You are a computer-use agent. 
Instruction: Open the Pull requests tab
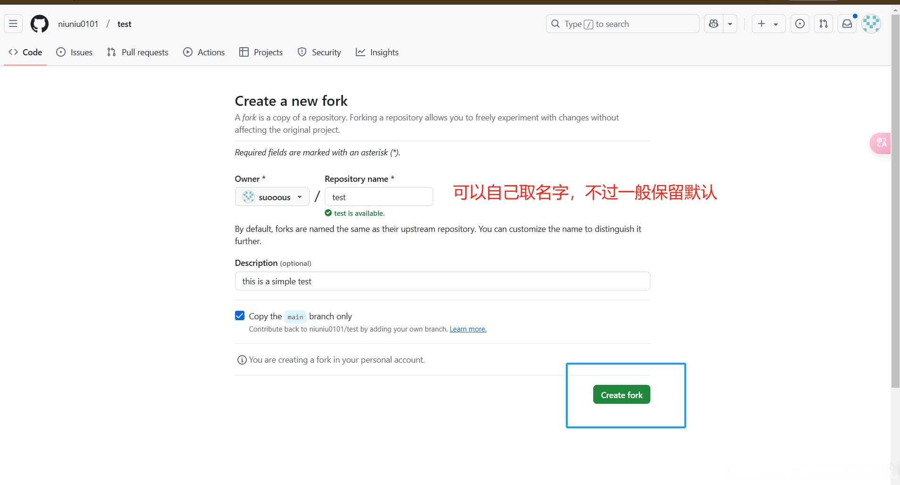tap(138, 52)
